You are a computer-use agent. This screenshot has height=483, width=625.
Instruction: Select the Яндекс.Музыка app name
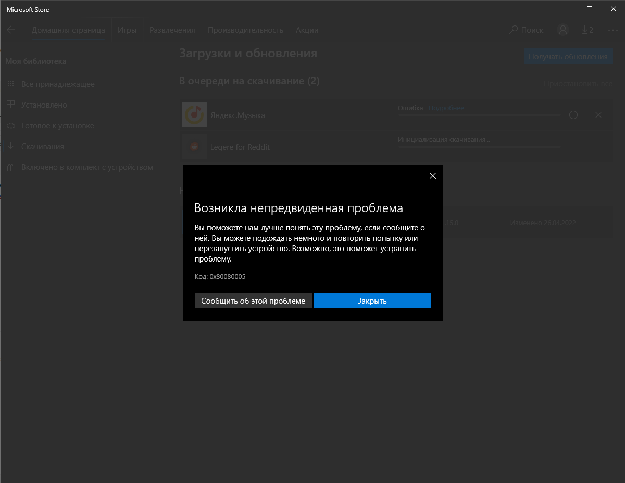(238, 115)
